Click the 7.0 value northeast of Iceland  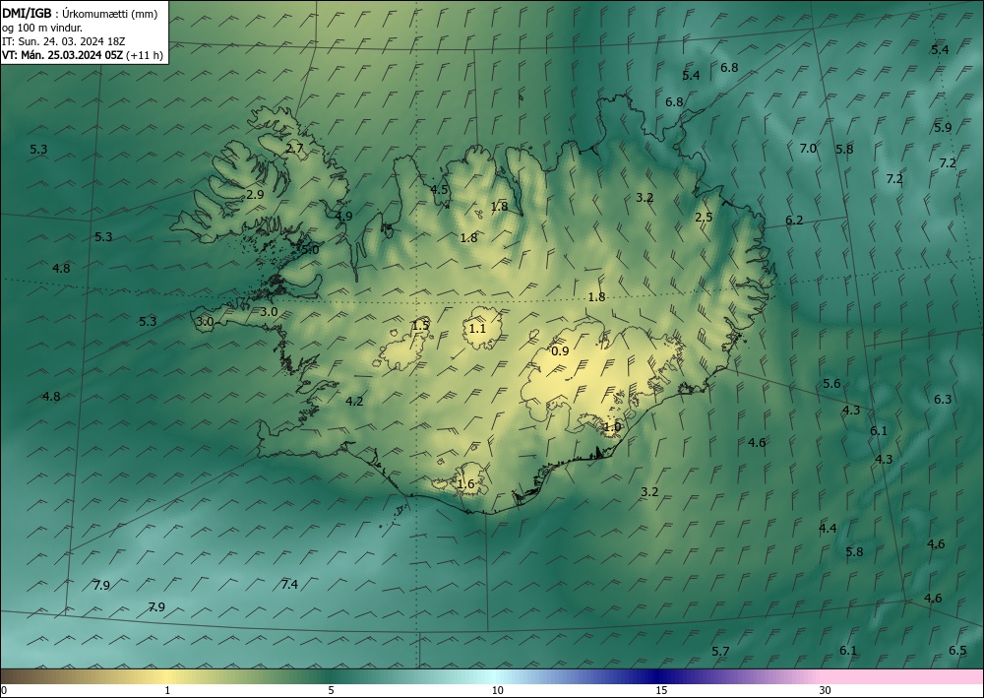[x=808, y=148]
